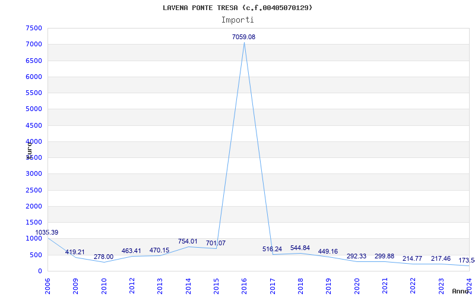This screenshot has width=475, height=297.
Task: Click the 2022 year axis label
Action: (413, 286)
